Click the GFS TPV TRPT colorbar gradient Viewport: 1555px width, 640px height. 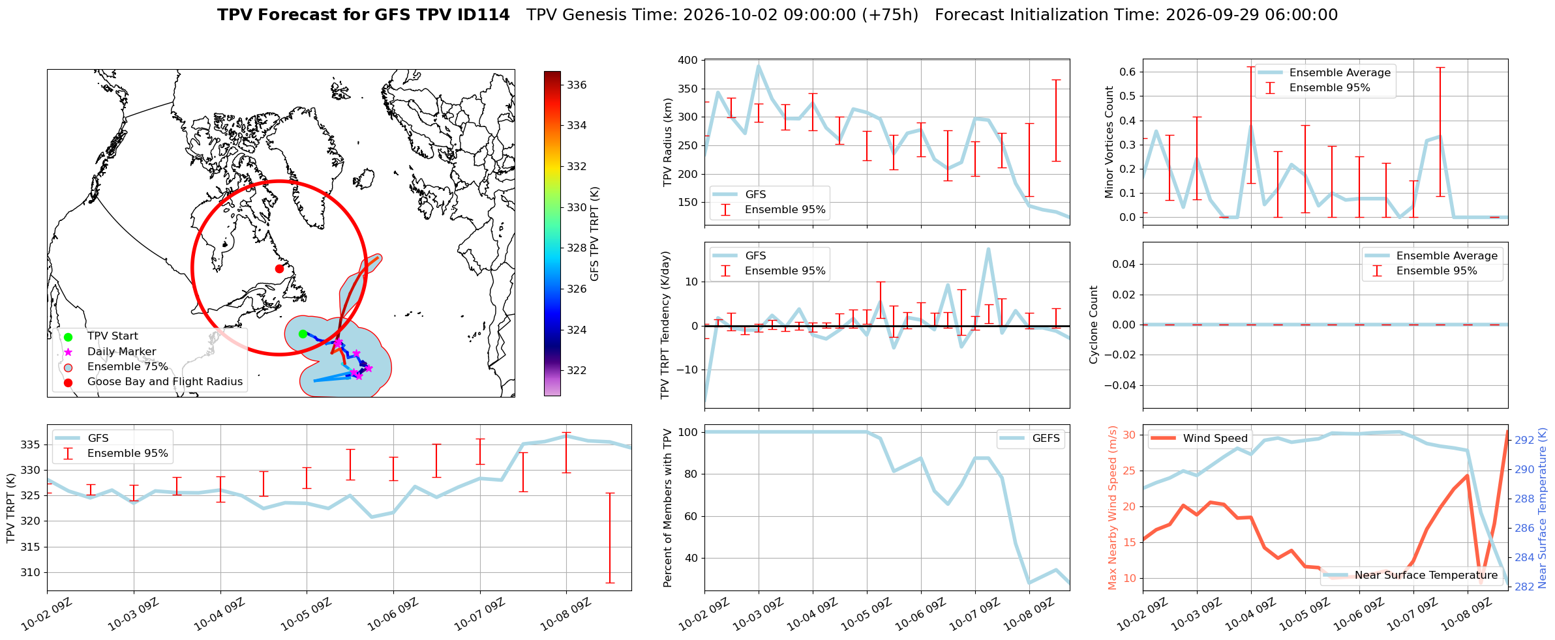552,233
